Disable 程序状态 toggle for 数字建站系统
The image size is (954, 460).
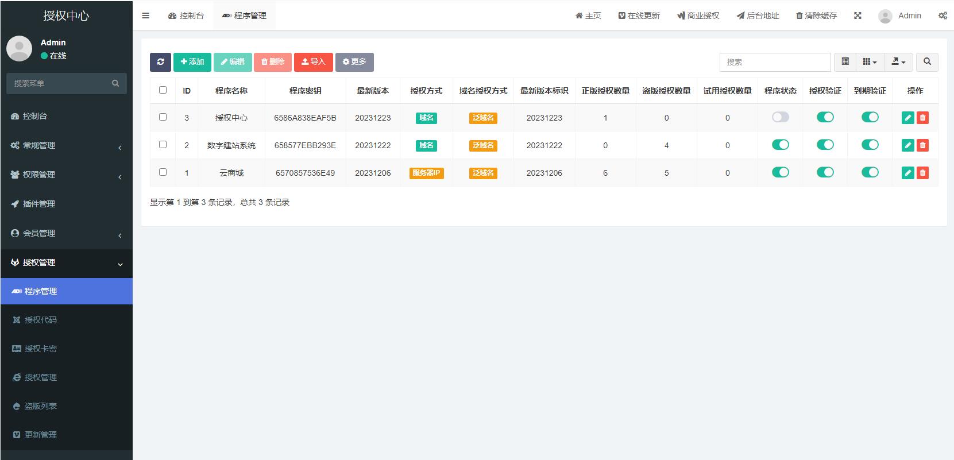(x=781, y=145)
